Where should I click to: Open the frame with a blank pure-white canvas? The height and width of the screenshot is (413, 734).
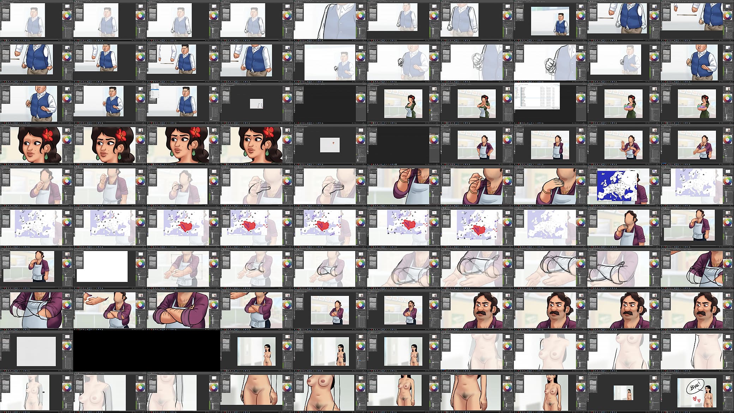(110, 269)
